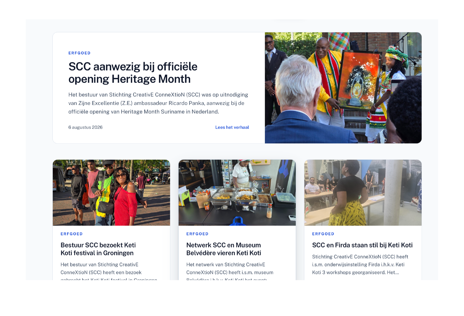This screenshot has width=464, height=316.
Task: Select the ERFGOED tag on the Museum Belvédère card
Action: (197, 234)
